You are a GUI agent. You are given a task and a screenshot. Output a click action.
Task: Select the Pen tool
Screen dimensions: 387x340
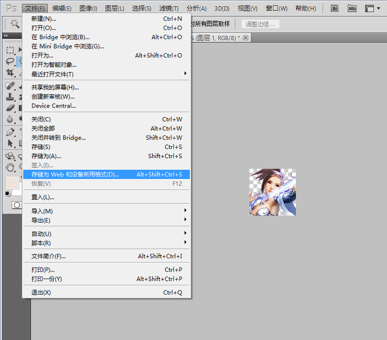(10, 132)
